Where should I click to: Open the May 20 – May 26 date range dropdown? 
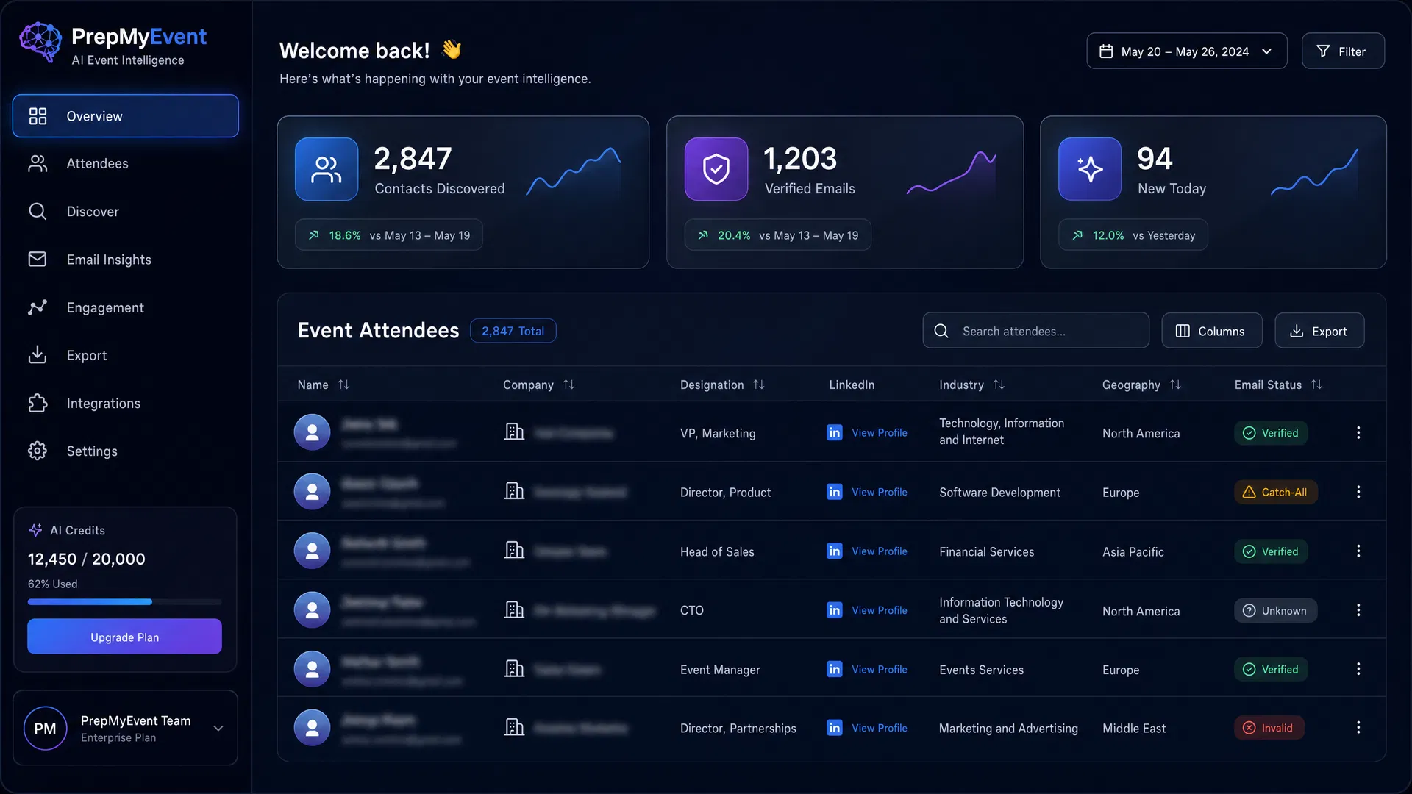click(x=1187, y=51)
